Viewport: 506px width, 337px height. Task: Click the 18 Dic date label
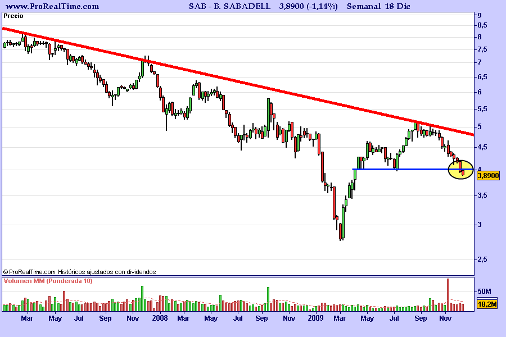click(397, 6)
